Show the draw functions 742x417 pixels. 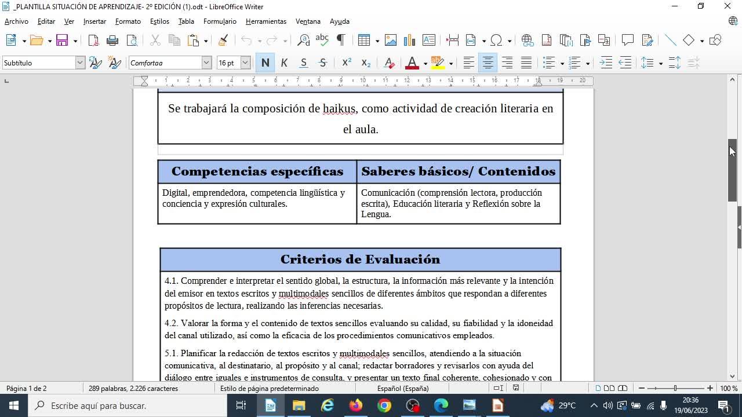(x=715, y=40)
